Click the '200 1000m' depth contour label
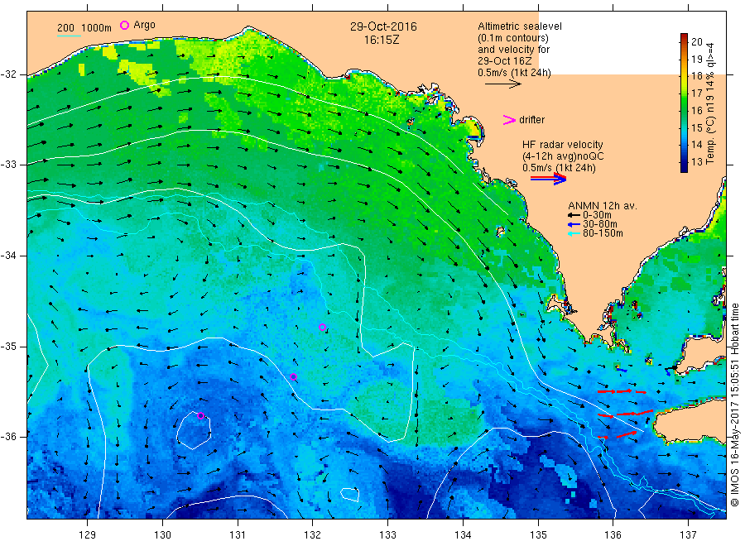The image size is (745, 546). tap(84, 28)
